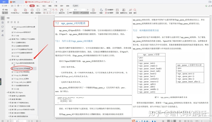
Task: Collapse chapter 6 HTTP filter module node
Action: 9,39
